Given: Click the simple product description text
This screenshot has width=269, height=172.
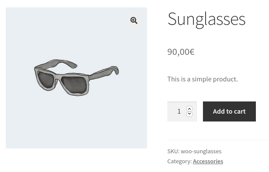Looking at the screenshot, I should [x=203, y=79].
